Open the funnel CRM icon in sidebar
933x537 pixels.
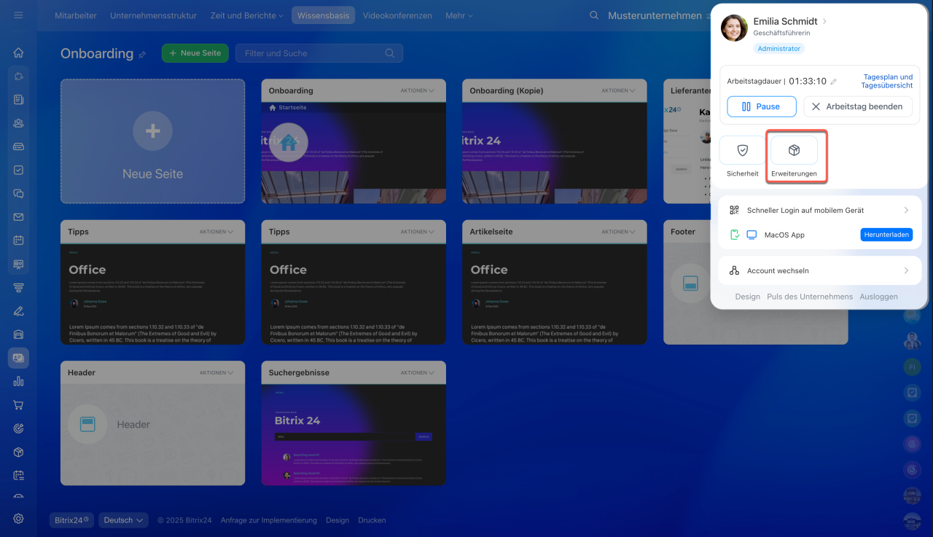[x=18, y=288]
